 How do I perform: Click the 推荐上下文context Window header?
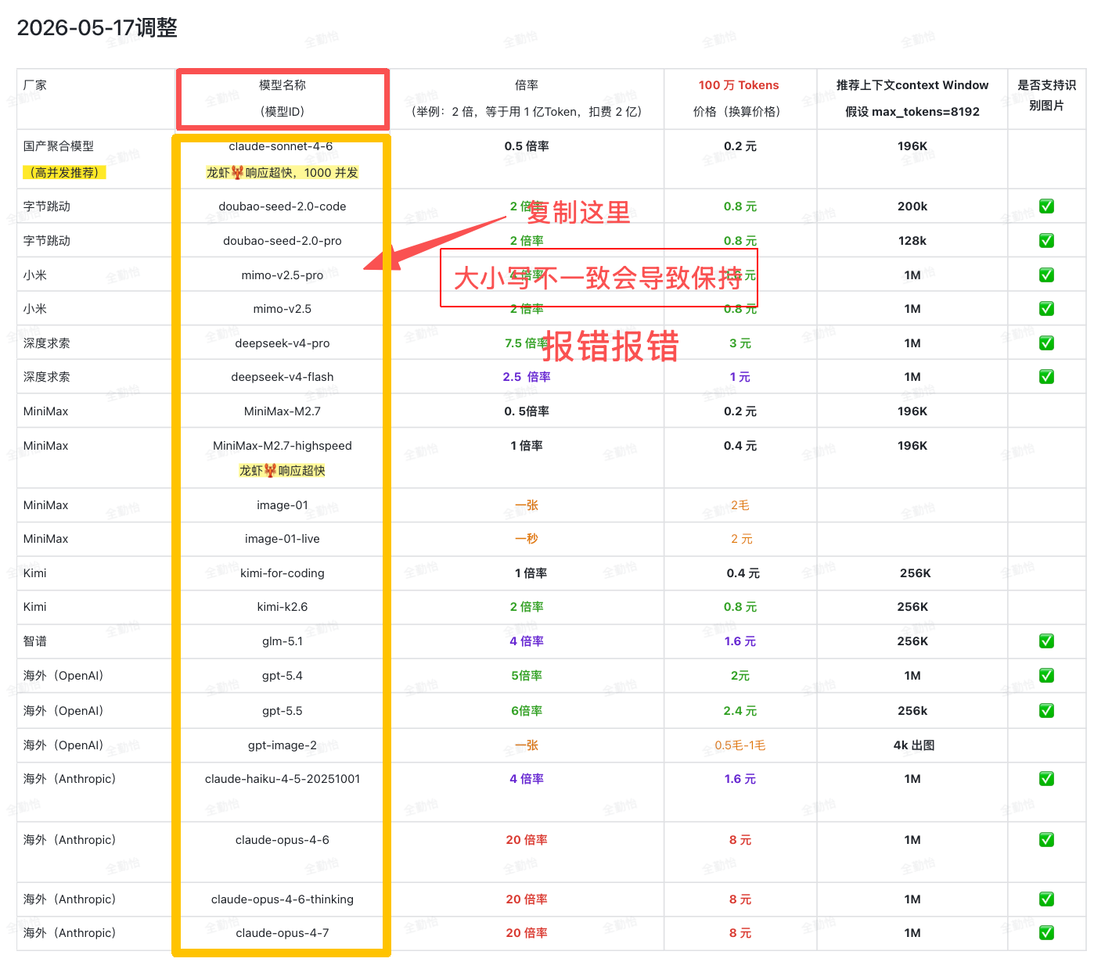click(912, 85)
